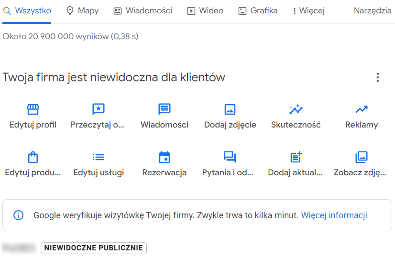395x256 pixels.
Task: Open the Reklamy trending arrow icon
Action: [x=362, y=109]
